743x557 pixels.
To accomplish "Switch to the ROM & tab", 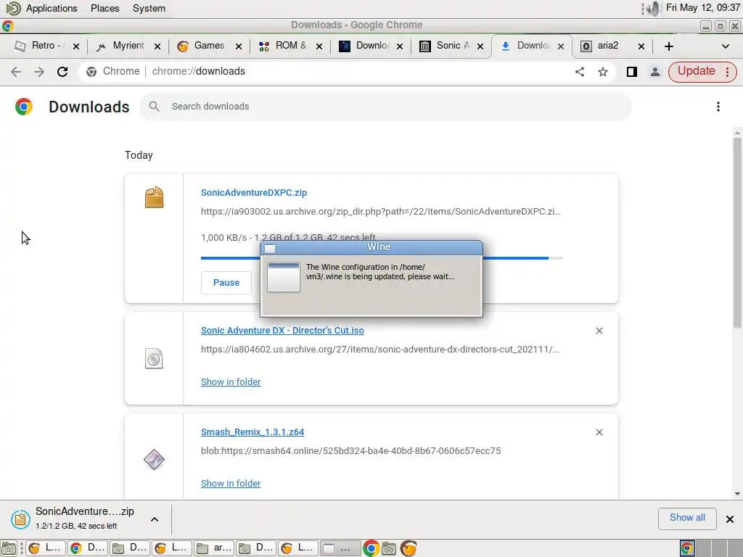I will pos(290,46).
